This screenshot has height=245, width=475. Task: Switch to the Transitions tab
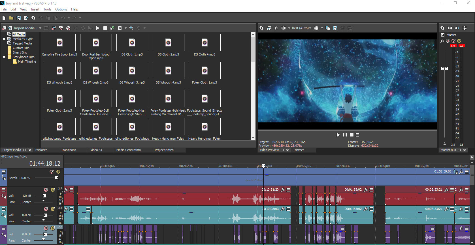(x=69, y=150)
